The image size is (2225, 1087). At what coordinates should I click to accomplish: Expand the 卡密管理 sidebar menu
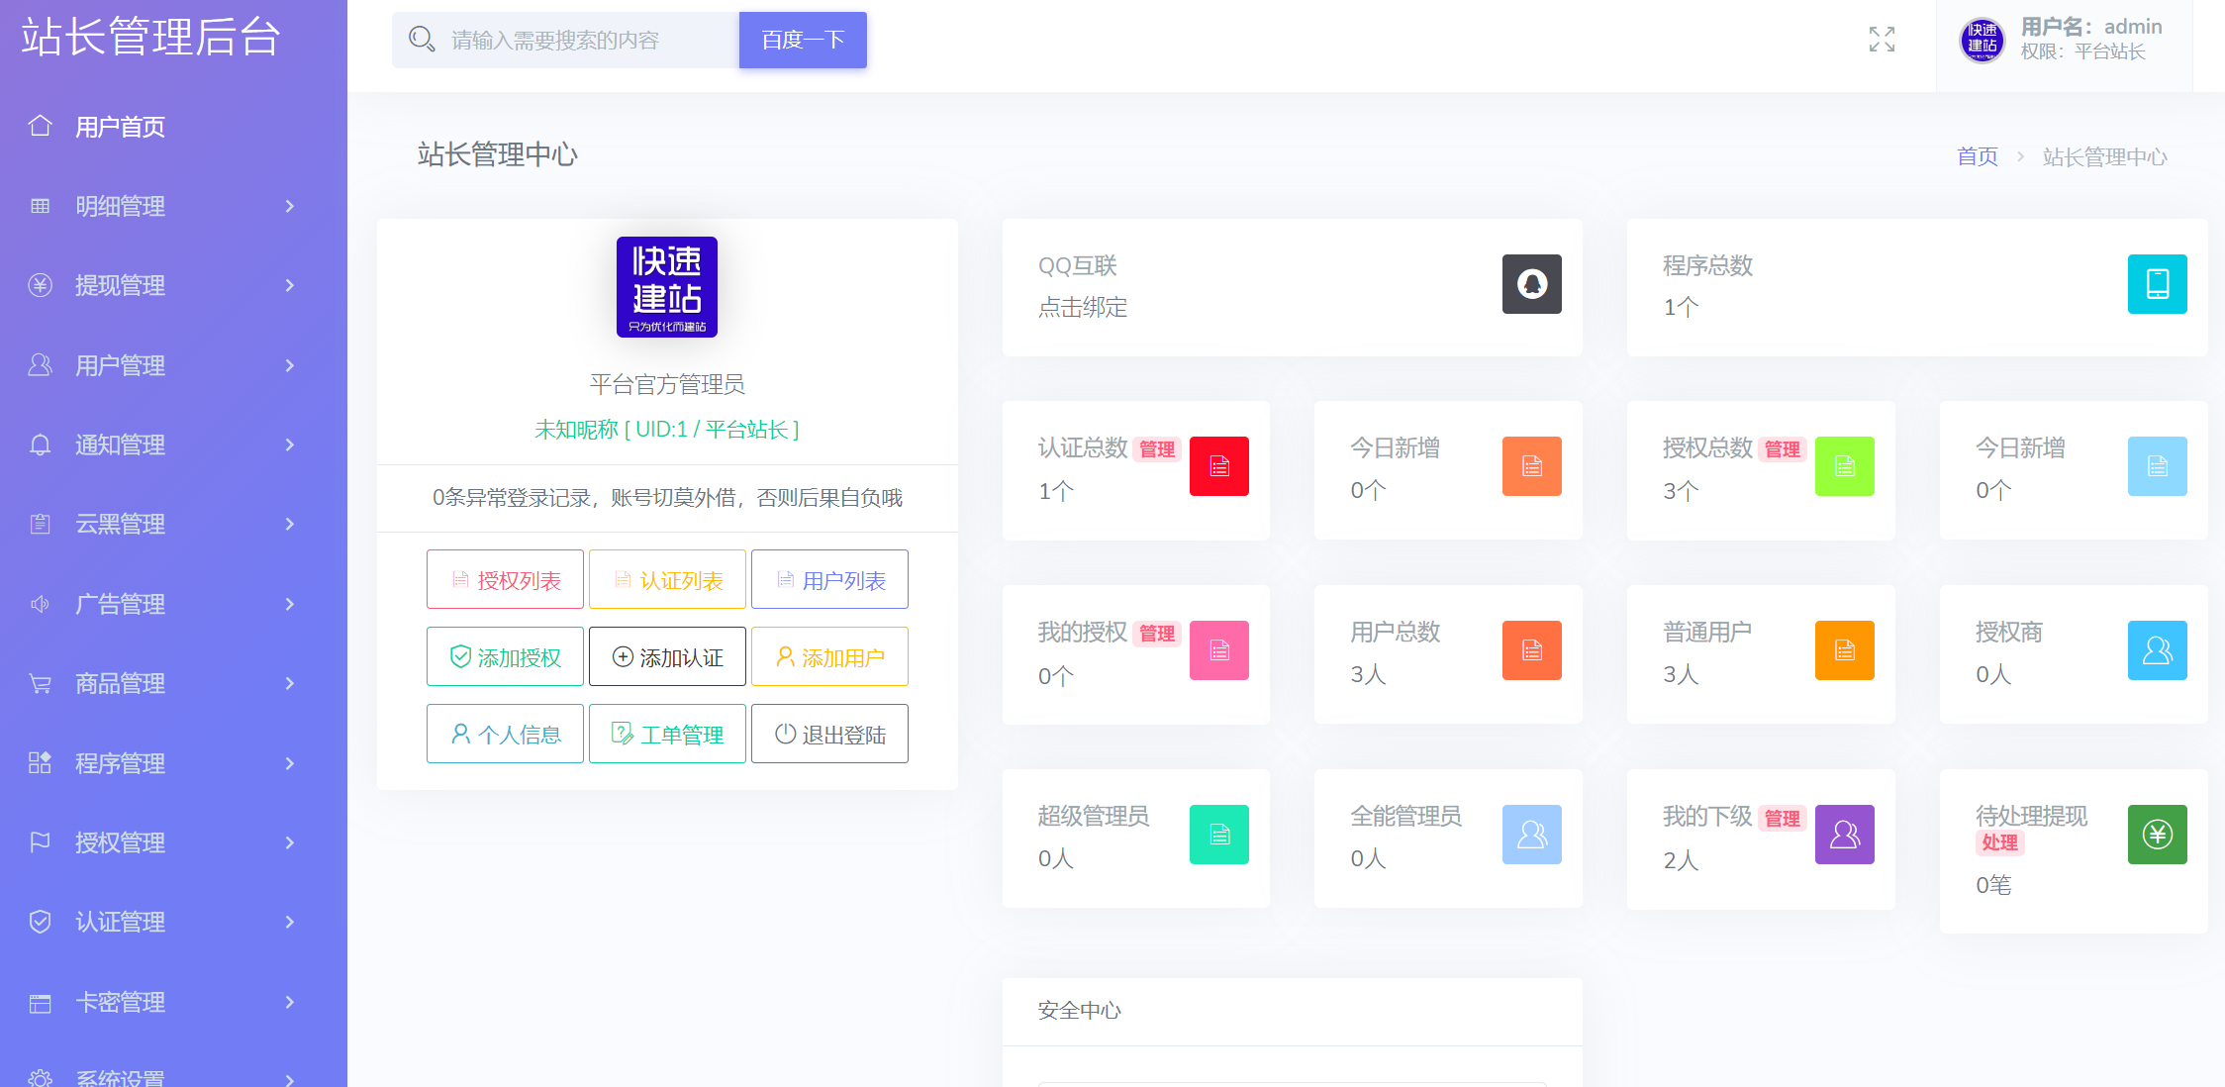click(x=163, y=1002)
